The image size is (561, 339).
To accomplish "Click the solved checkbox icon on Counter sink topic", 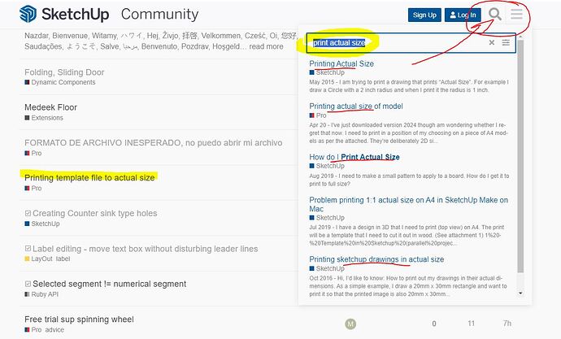I will (x=28, y=213).
